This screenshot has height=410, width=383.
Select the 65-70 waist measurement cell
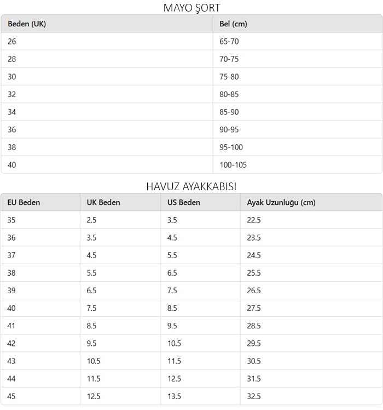click(229, 42)
